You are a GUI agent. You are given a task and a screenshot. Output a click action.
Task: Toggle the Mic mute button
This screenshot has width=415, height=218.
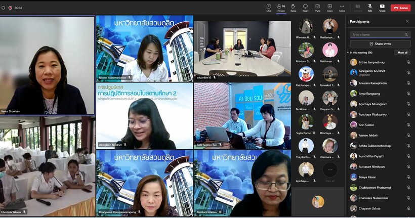pos(370,8)
